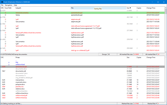
Task: Click the groups Size column header with arrow
Action: tap(131, 8)
